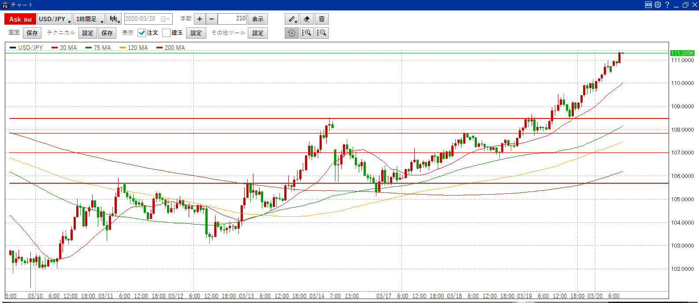Screen dimensions: 699x303
Task: Click the 108.0000 price axis label
Action: [x=682, y=129]
